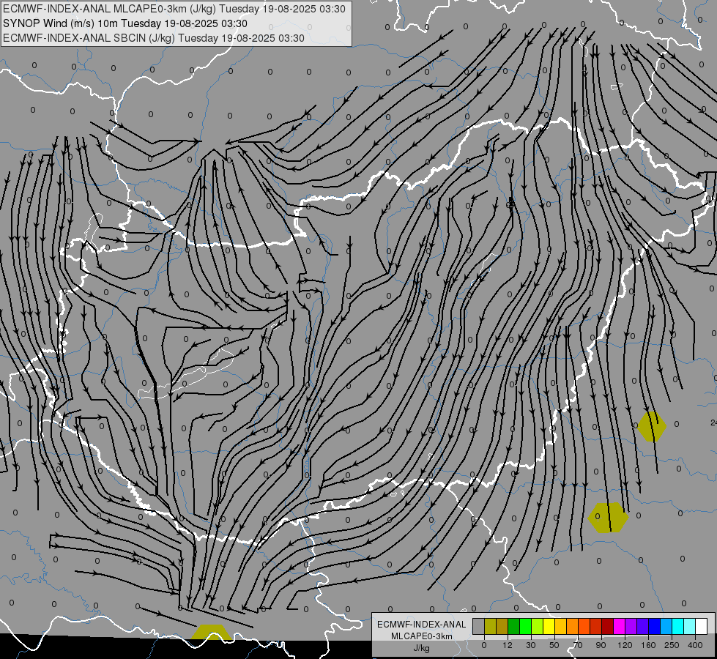
Task: Click legend value 30
Action: (530, 645)
